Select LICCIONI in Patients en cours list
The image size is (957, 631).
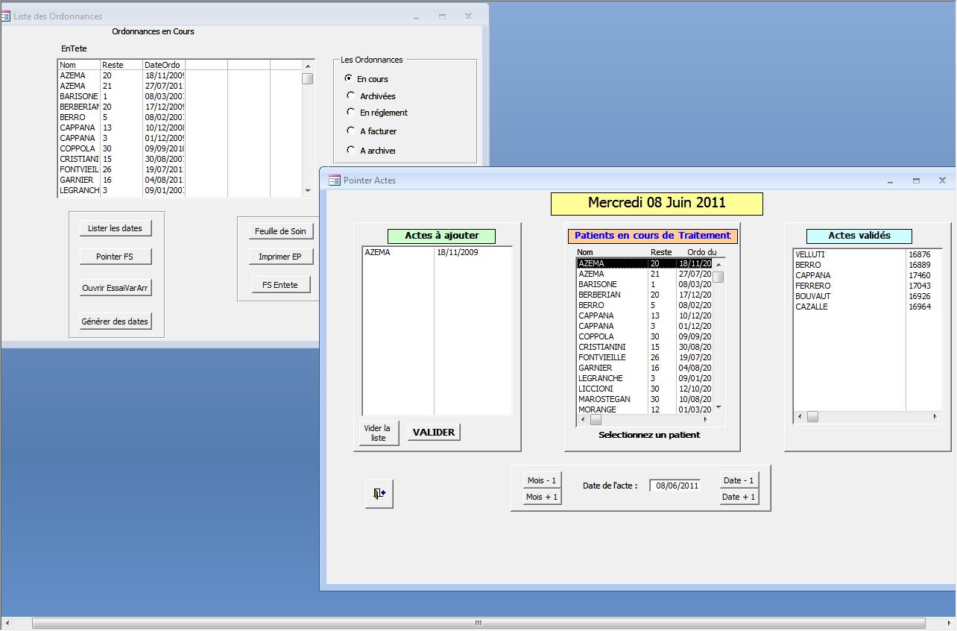pyautogui.click(x=644, y=389)
